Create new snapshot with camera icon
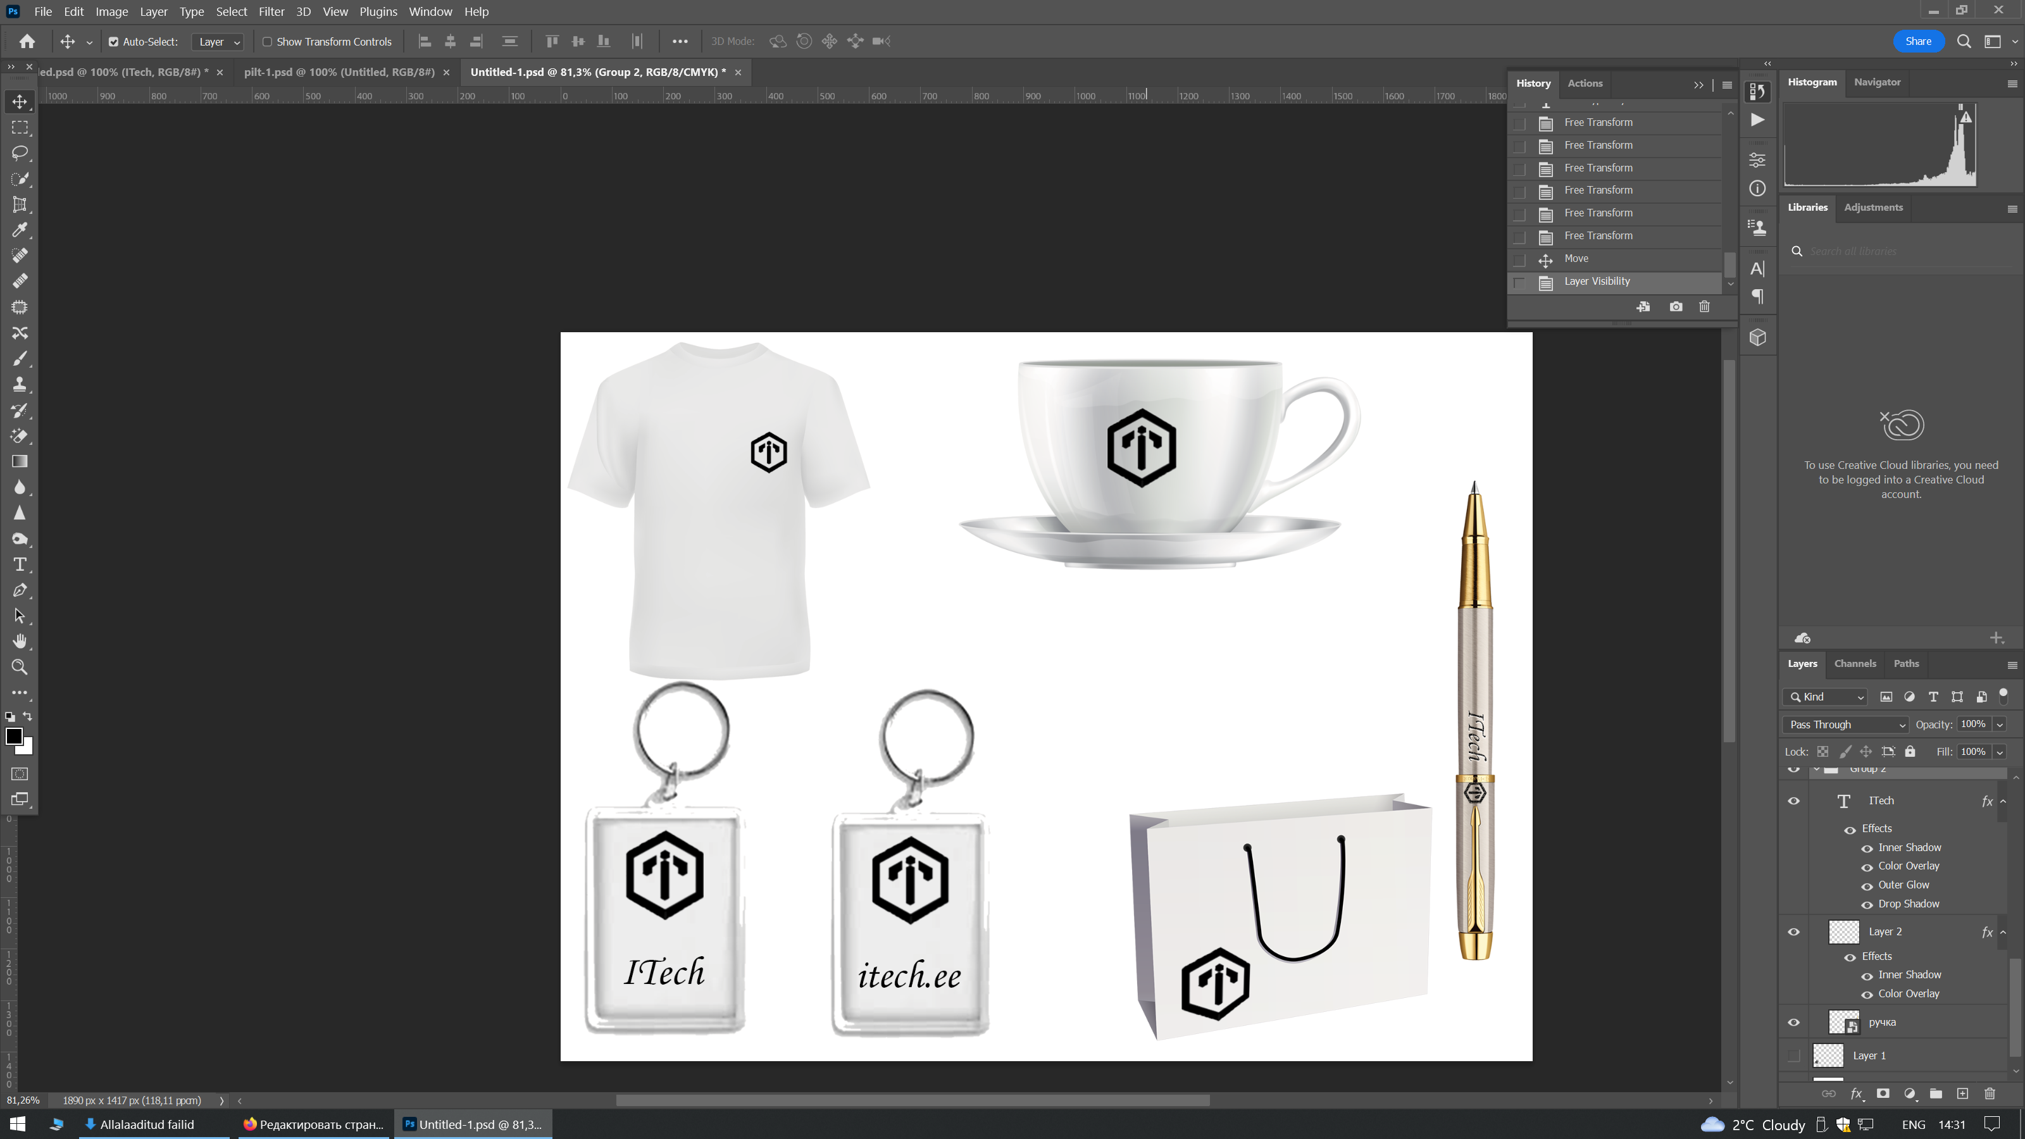2025x1139 pixels. coord(1676,306)
